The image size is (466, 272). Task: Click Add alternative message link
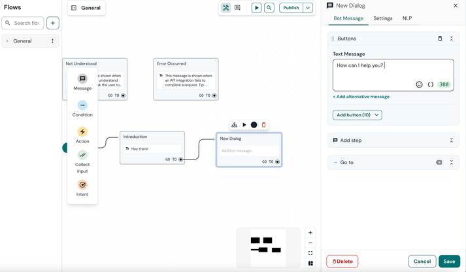click(x=361, y=97)
